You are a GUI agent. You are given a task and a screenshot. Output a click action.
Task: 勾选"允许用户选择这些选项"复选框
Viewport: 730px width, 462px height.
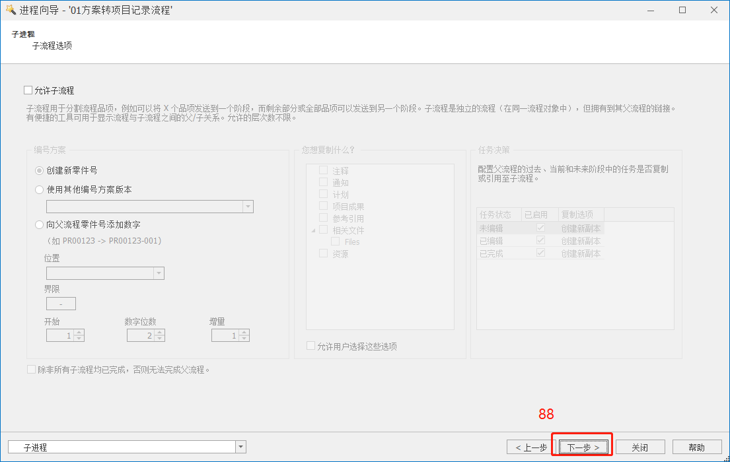310,345
